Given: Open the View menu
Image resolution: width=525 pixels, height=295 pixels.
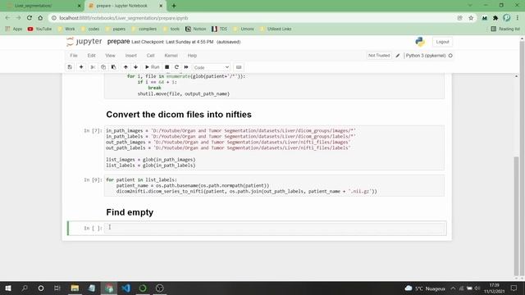Looking at the screenshot, I should click(110, 56).
